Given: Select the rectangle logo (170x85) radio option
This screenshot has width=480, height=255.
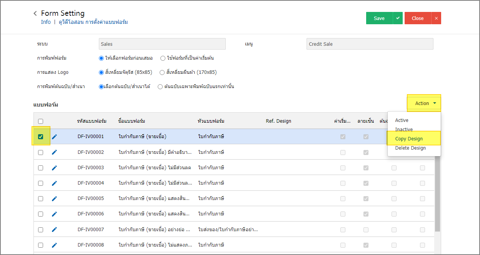Looking at the screenshot, I should pyautogui.click(x=163, y=72).
